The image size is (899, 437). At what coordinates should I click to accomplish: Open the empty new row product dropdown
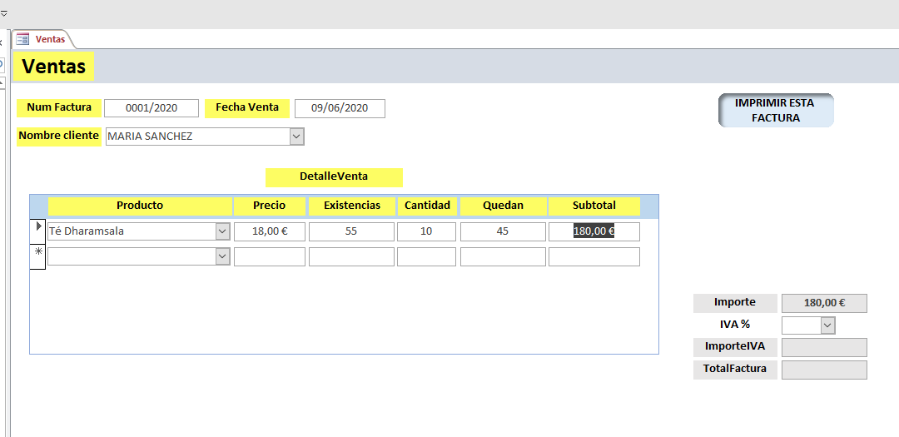tap(222, 257)
